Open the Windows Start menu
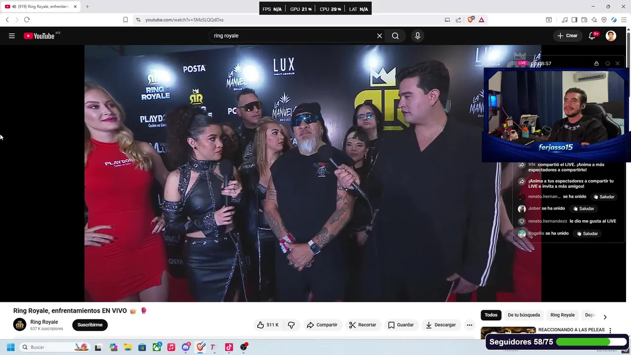The width and height of the screenshot is (631, 355). point(10,347)
